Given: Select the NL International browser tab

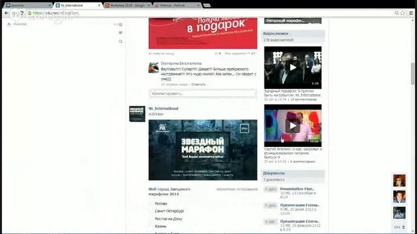Looking at the screenshot, I should (78, 5).
